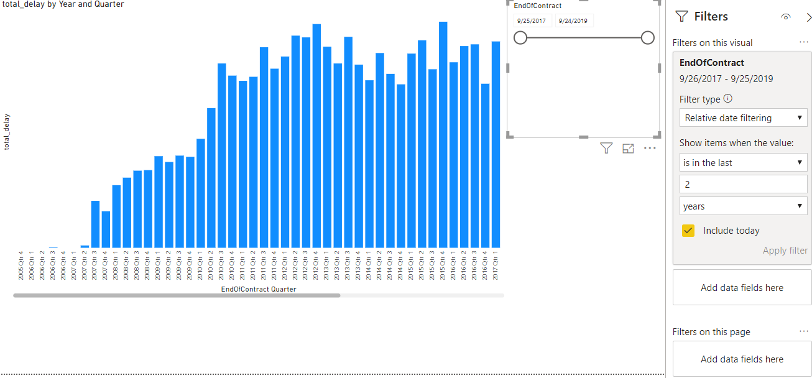Select the 2016 Qtr 4 bar

tap(485, 165)
